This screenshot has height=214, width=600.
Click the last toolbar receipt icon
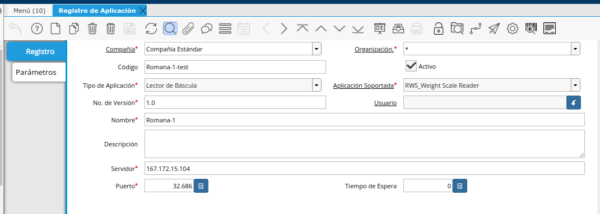550,28
